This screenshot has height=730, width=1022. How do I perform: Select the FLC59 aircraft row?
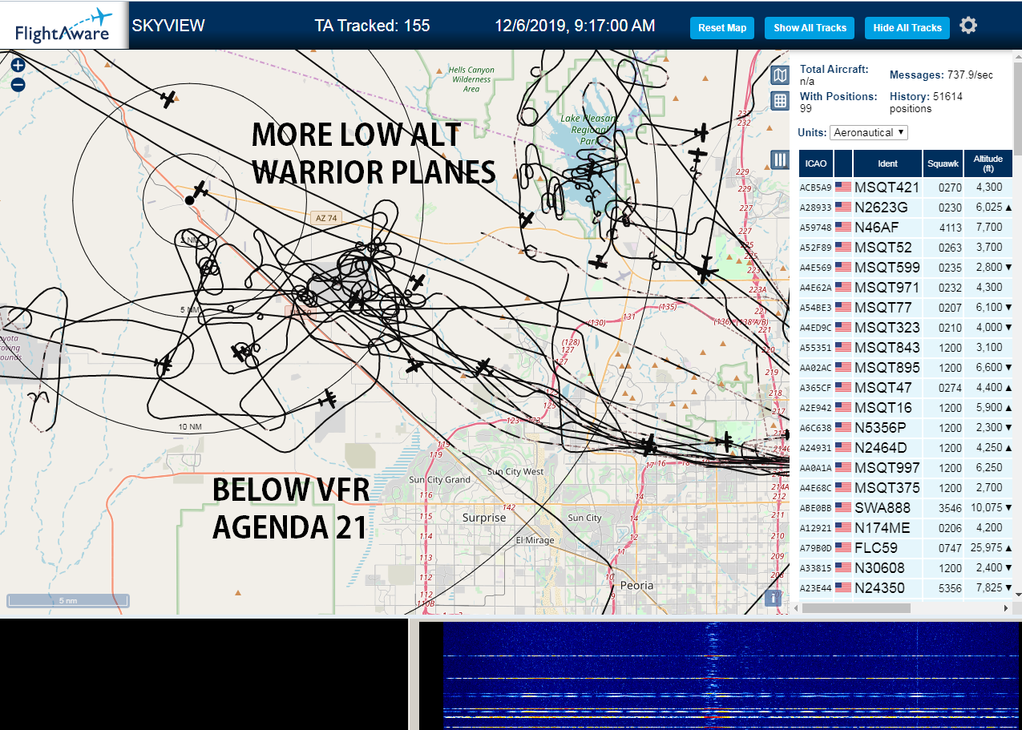pyautogui.click(x=906, y=547)
